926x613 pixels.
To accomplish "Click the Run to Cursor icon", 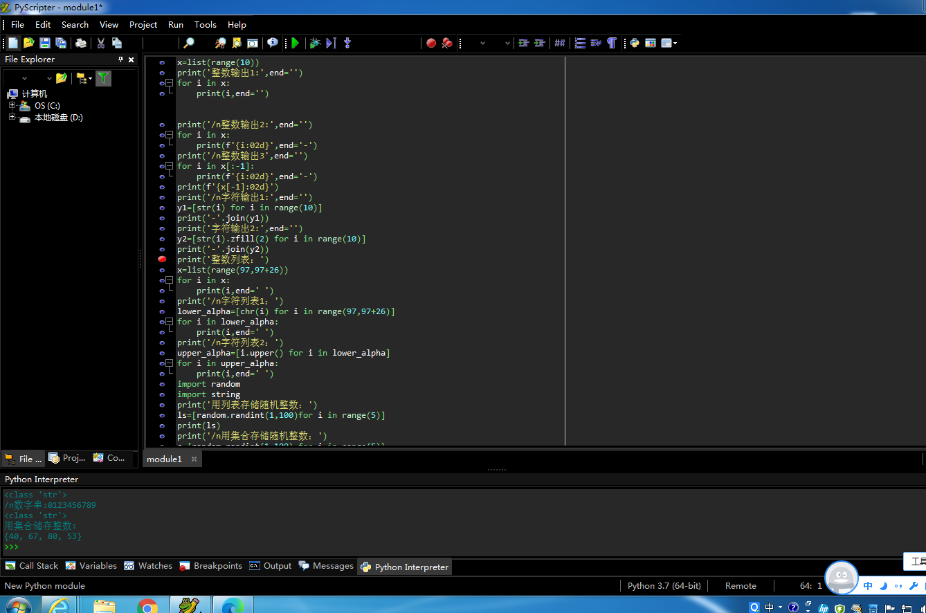I will (331, 43).
